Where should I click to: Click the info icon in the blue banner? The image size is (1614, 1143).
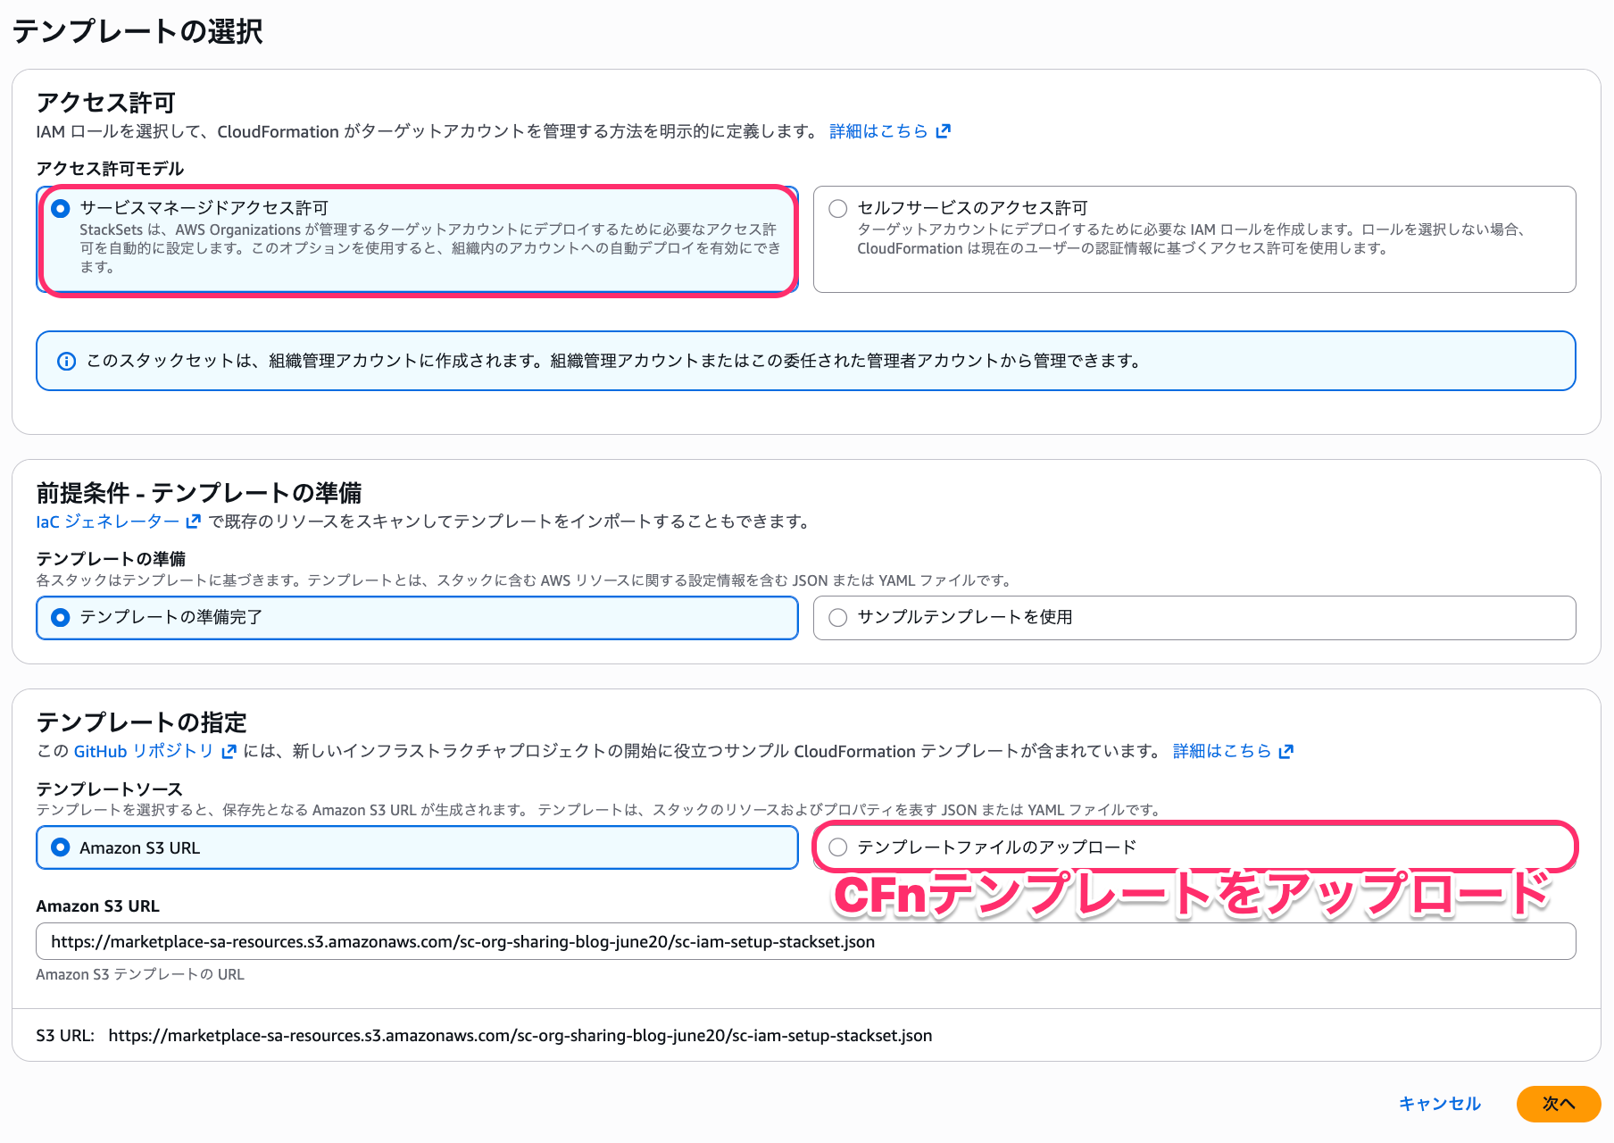(66, 361)
